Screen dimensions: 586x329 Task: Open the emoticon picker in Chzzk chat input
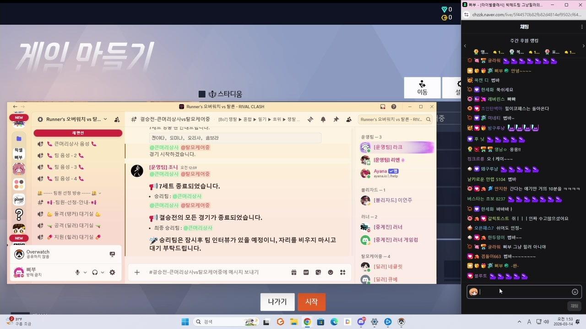point(575,291)
